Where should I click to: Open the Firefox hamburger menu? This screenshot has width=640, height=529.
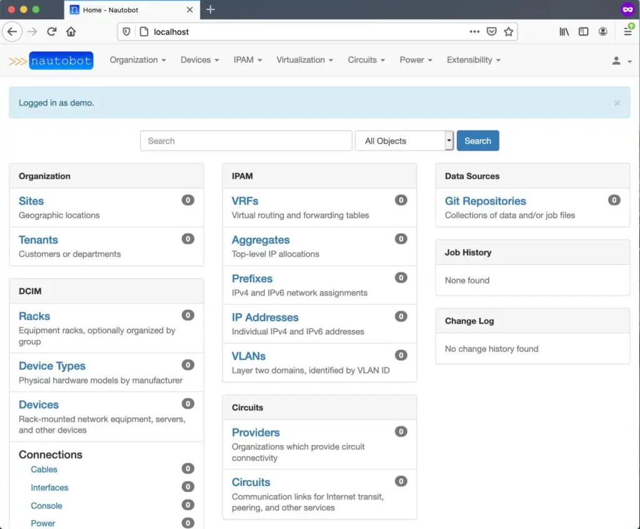click(x=628, y=31)
